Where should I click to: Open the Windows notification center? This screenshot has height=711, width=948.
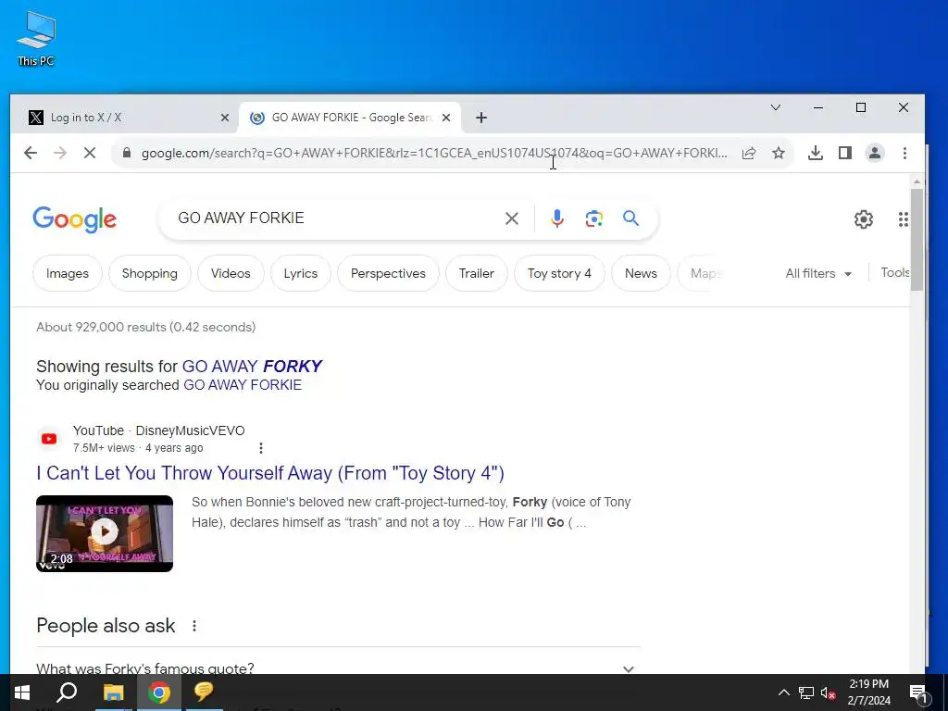pos(917,692)
